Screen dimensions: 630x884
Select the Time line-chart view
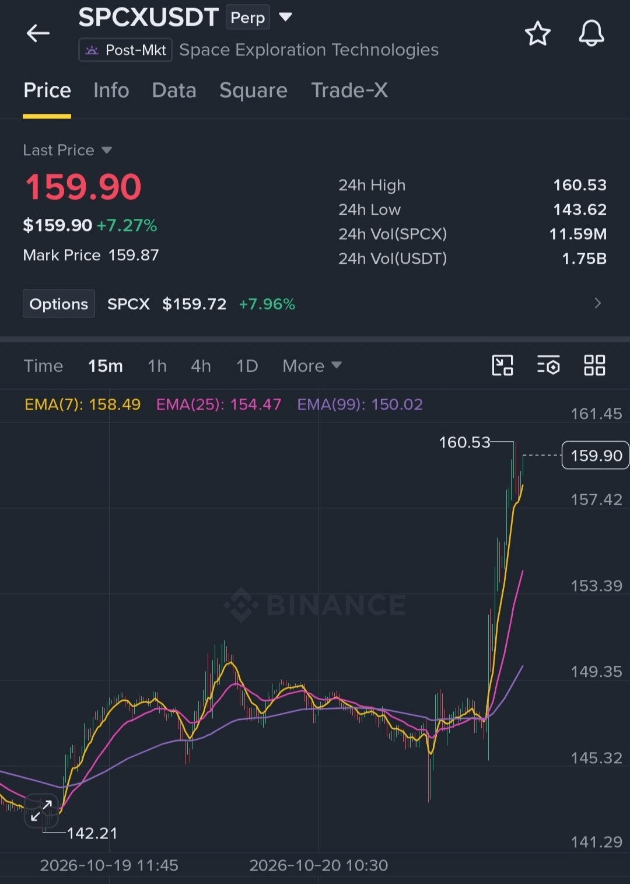click(43, 366)
